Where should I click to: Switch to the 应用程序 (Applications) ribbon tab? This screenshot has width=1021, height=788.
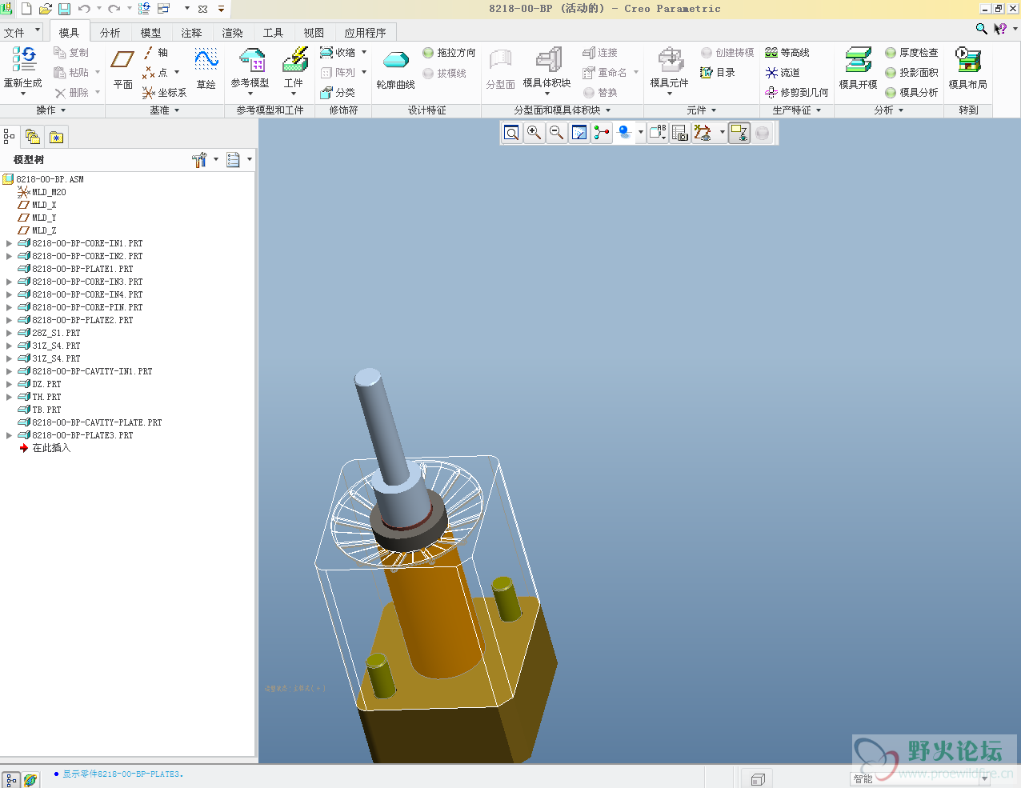[x=365, y=33]
